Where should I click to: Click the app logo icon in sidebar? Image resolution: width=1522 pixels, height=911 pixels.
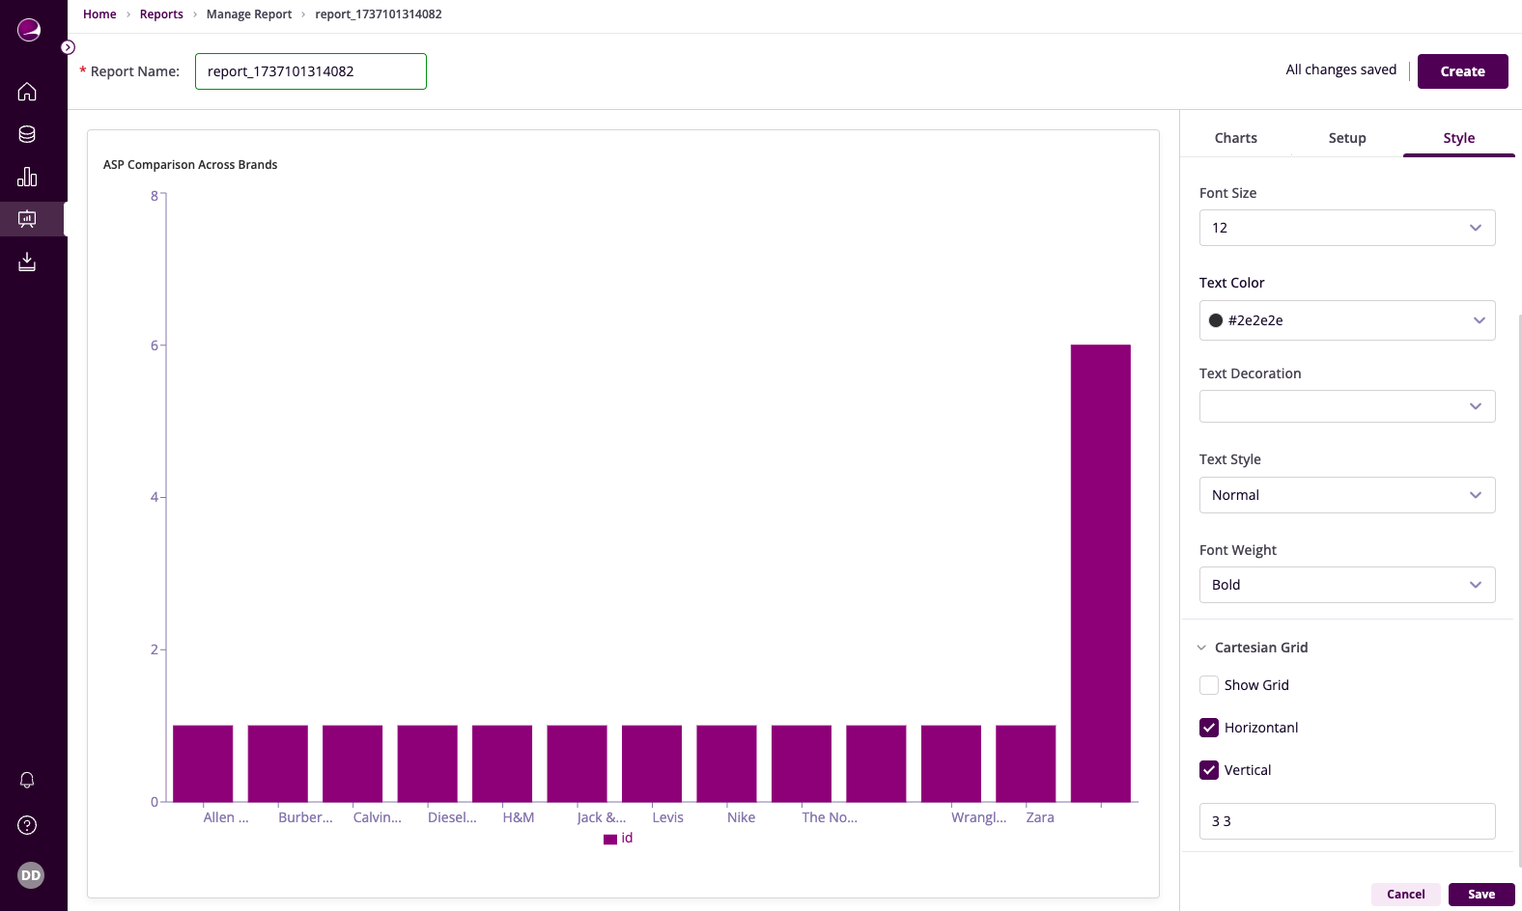29,30
